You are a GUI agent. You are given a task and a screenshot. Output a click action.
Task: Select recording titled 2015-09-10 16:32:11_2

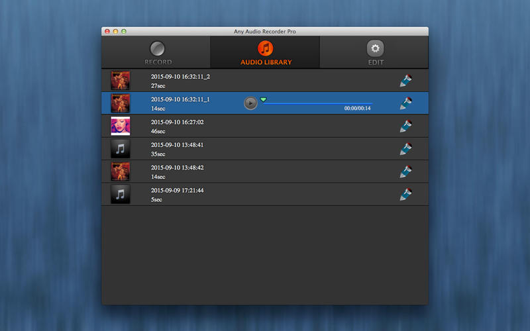click(180, 77)
